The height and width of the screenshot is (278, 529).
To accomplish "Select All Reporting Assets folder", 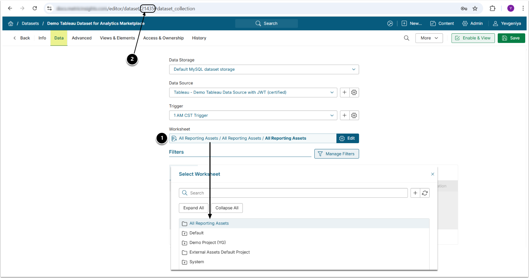I will (304, 223).
